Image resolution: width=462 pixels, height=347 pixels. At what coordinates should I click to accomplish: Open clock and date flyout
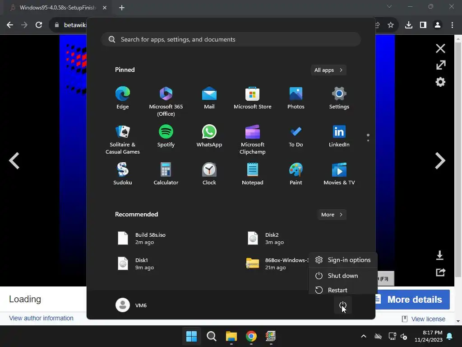click(429, 336)
